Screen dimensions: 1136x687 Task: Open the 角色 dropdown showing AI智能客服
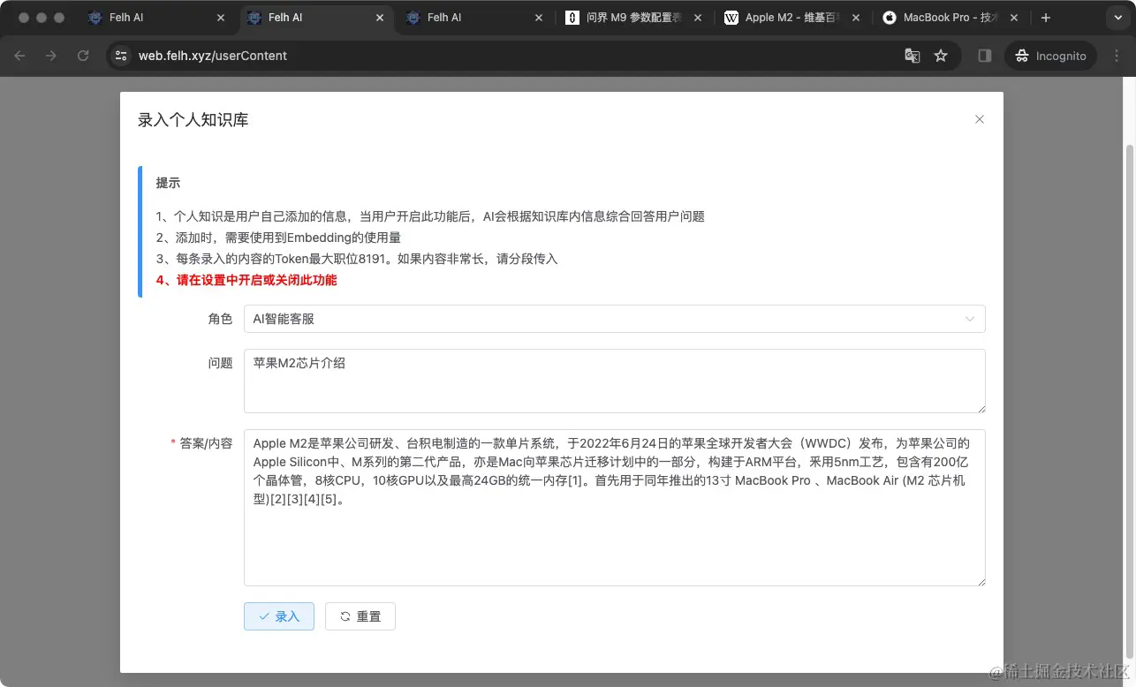(614, 319)
